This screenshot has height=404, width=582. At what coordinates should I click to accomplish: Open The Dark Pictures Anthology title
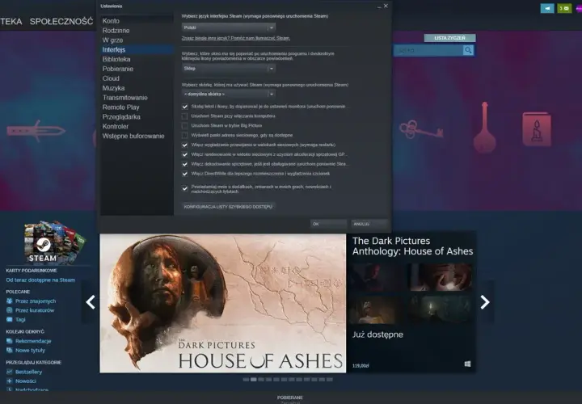coord(412,246)
